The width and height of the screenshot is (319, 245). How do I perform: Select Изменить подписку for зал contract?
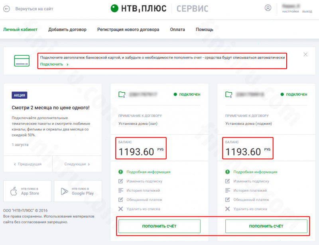point(144,181)
